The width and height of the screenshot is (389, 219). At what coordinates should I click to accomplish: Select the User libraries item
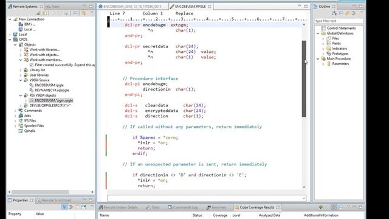coord(39,75)
